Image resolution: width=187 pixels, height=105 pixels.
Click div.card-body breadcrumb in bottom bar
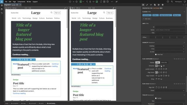[51, 103]
